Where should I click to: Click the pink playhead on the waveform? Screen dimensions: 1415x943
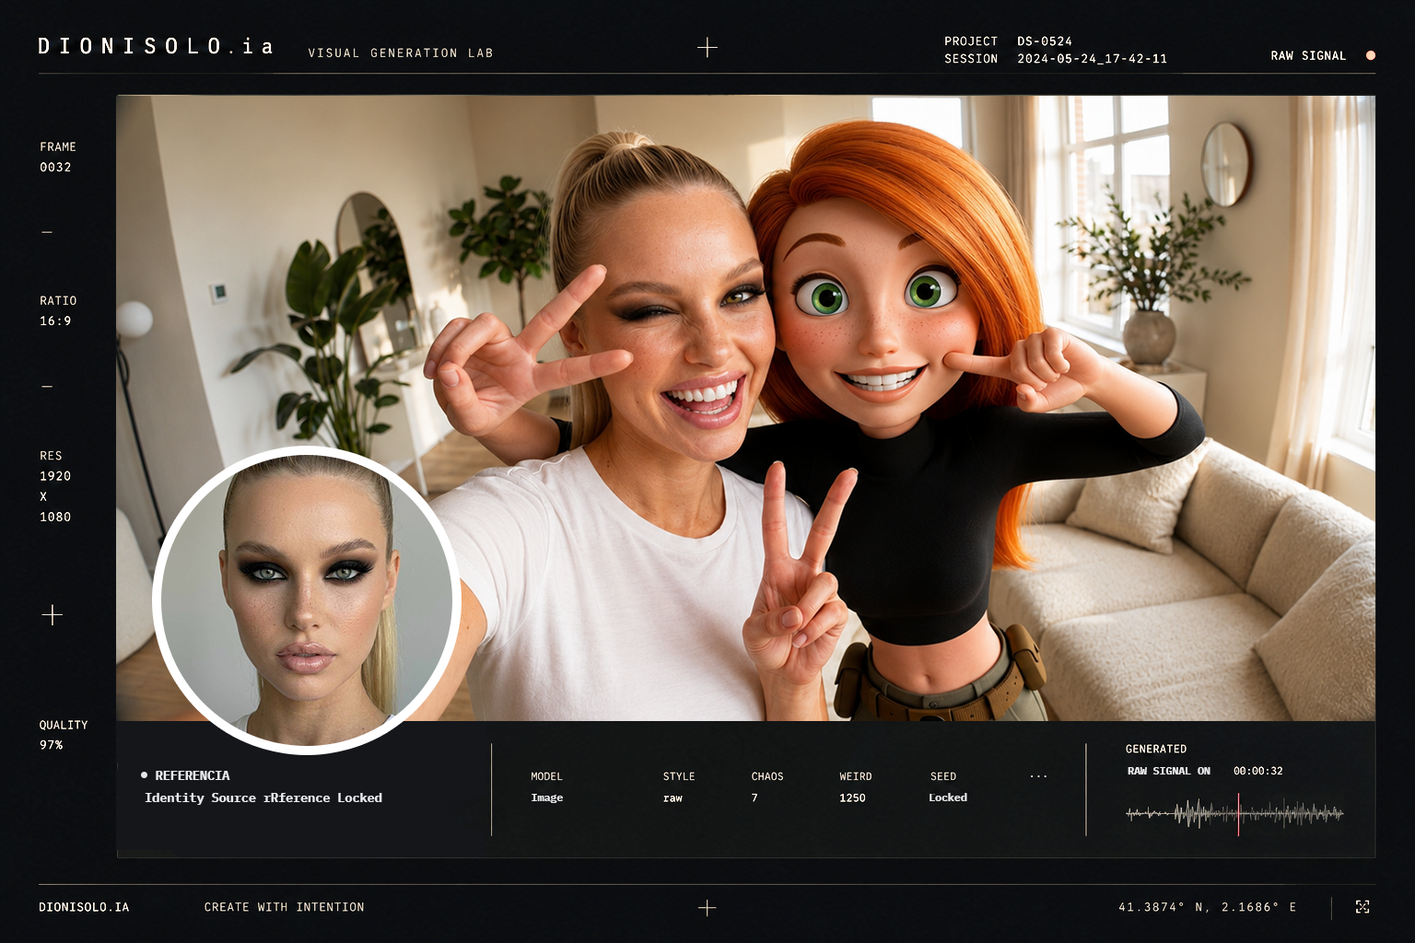click(x=1238, y=814)
